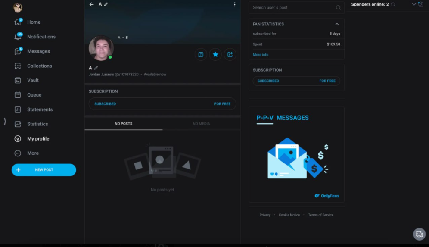Click the A • B label on banner
Screen dimensions: 429x247
(x=123, y=38)
